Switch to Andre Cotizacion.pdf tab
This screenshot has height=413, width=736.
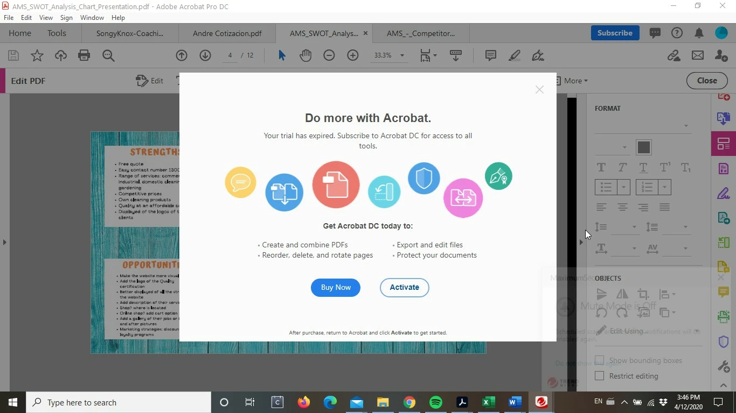pyautogui.click(x=227, y=33)
